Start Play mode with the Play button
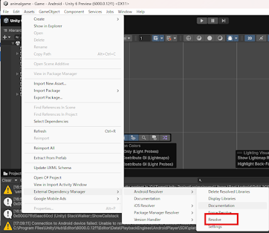 coord(202,20)
